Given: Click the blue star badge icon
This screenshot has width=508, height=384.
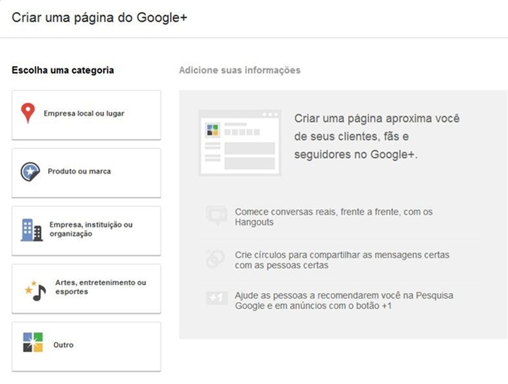Looking at the screenshot, I should point(30,171).
